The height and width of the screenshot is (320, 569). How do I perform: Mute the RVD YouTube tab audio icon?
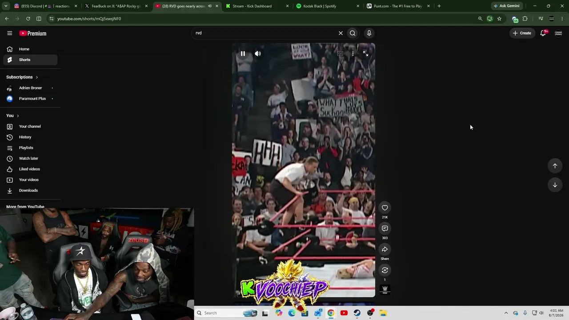point(210,6)
